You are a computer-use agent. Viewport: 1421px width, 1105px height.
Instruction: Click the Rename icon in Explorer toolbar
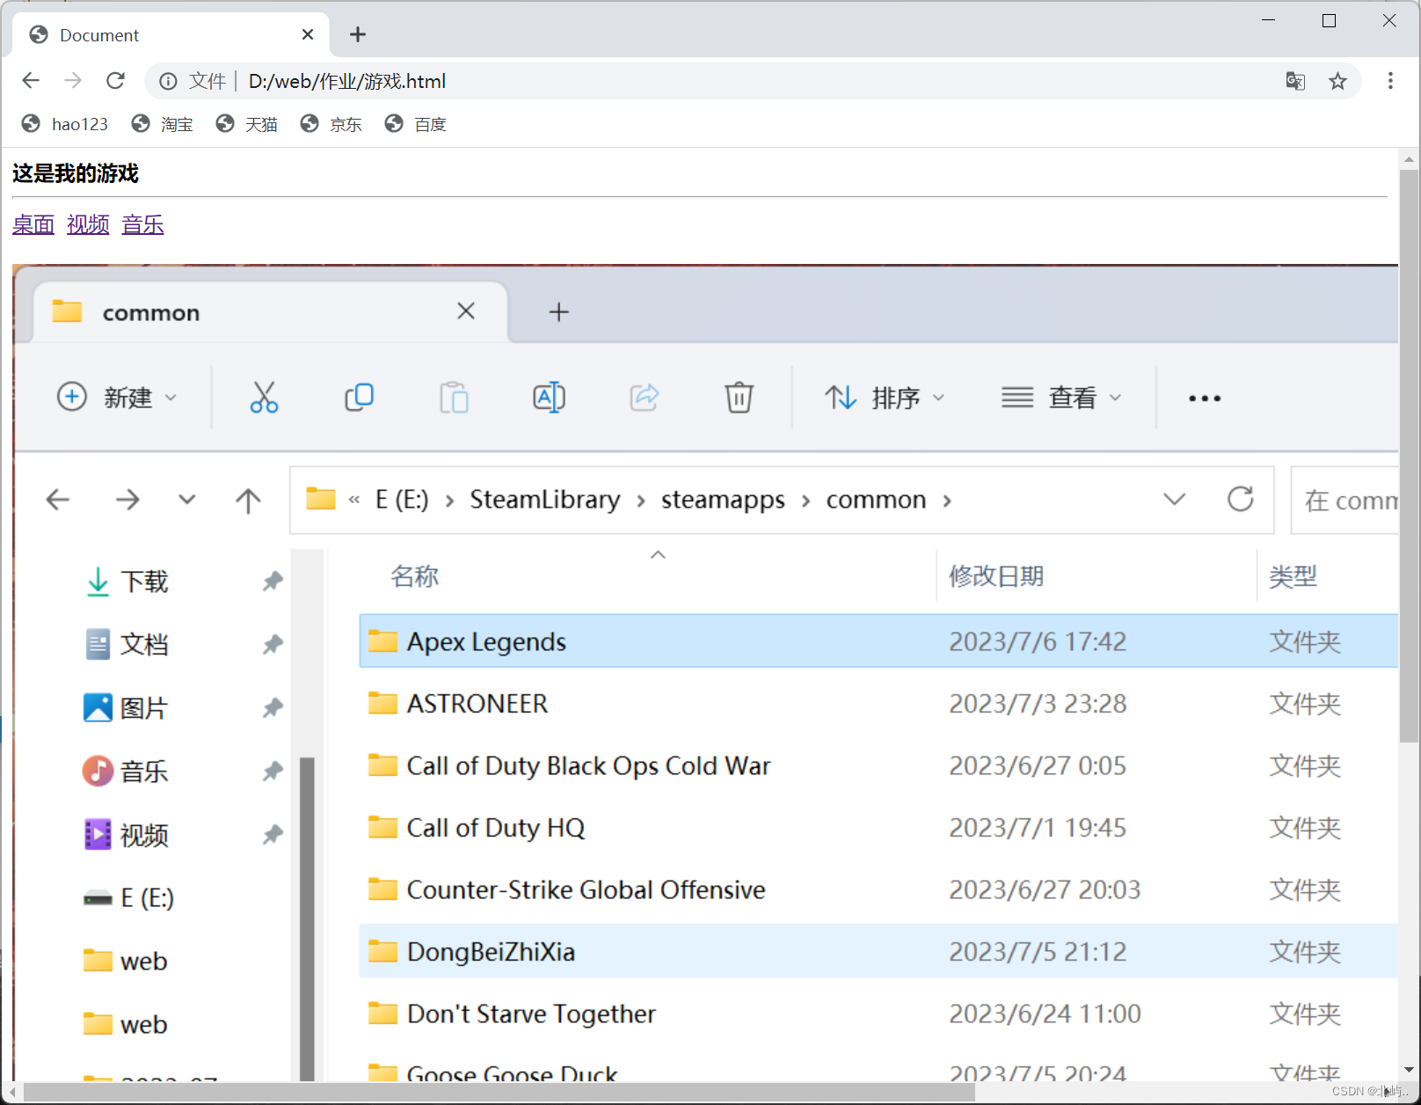pyautogui.click(x=549, y=398)
